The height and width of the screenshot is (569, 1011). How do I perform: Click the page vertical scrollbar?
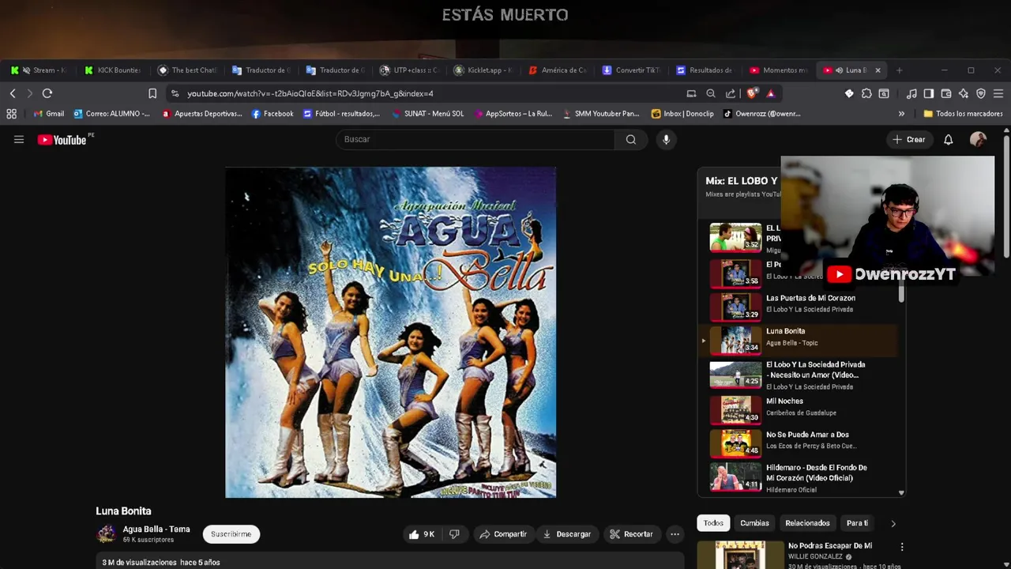pyautogui.click(x=1005, y=198)
